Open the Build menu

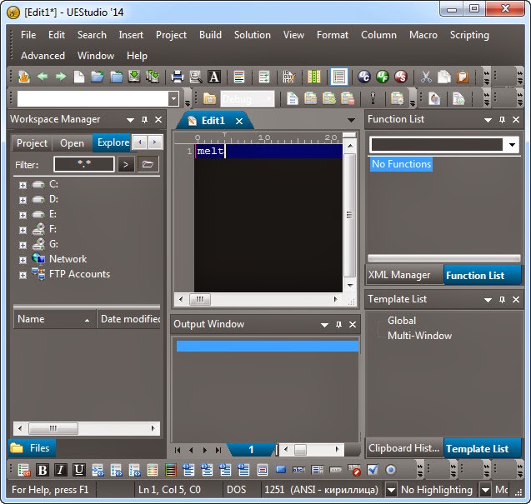pyautogui.click(x=210, y=35)
